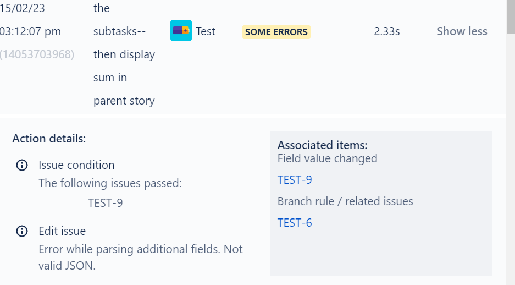Click the 2.33s duration value
Screen dimensions: 515x285
387,31
